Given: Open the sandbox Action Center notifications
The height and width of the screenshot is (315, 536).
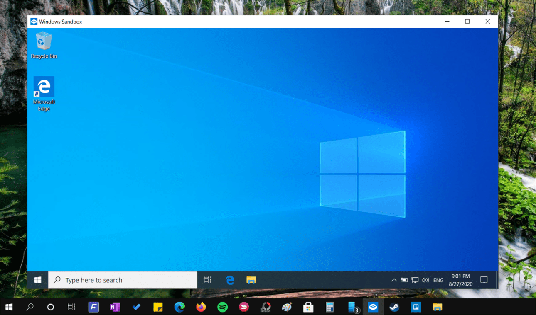Looking at the screenshot, I should pos(484,280).
